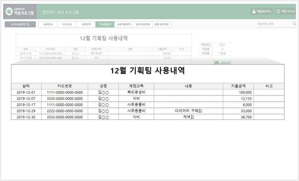Click the 6,000 amount cell
Image resolution: width=299 pixels, height=181 pixels.
[x=238, y=105]
